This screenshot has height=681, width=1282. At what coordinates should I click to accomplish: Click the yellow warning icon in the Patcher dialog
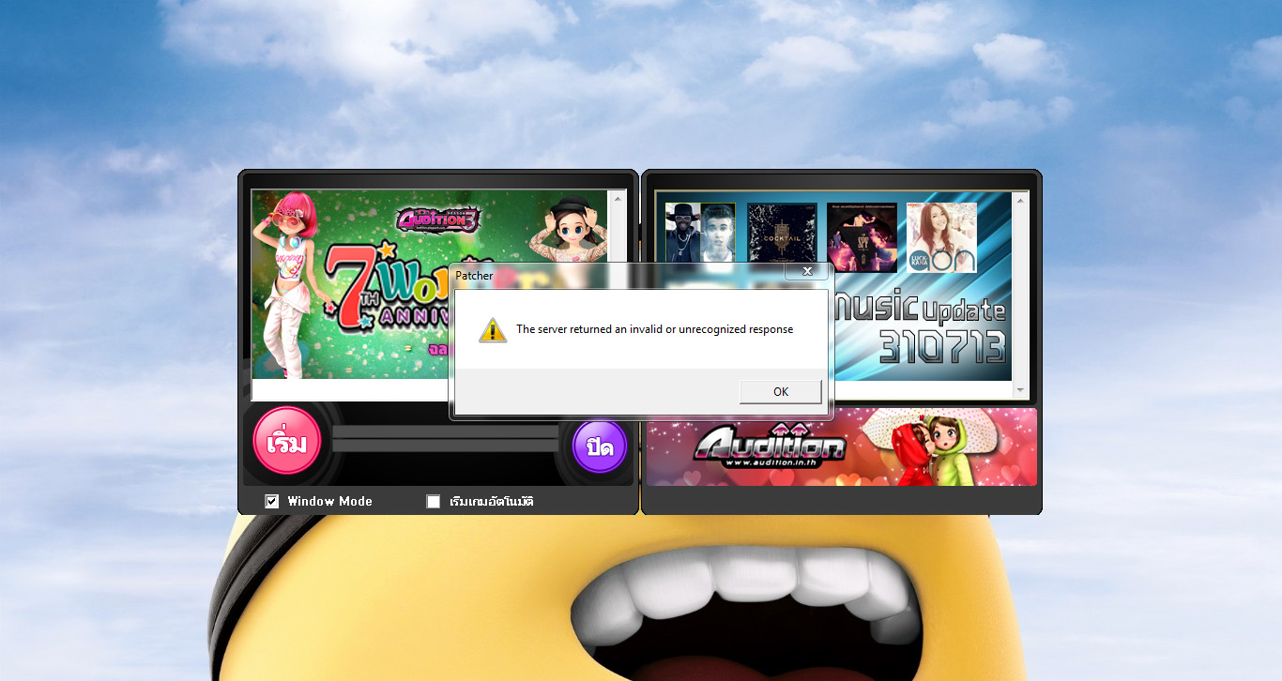pyautogui.click(x=493, y=329)
